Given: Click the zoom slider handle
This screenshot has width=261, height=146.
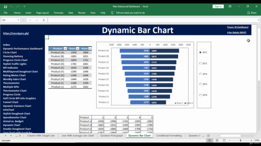Looking at the screenshot, I should (240, 140).
